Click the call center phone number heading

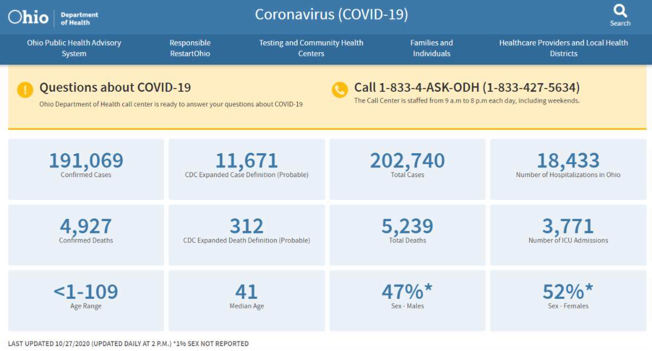467,87
